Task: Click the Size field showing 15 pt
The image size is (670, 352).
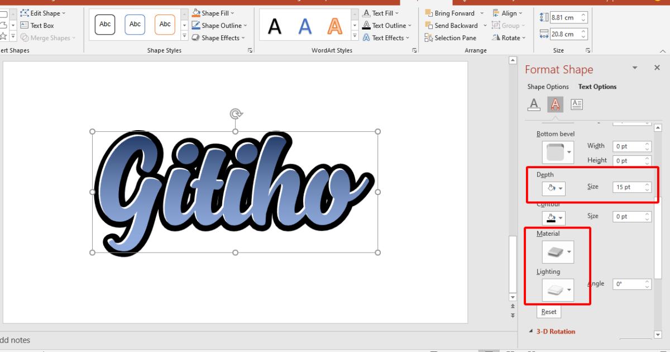Action: coord(628,187)
